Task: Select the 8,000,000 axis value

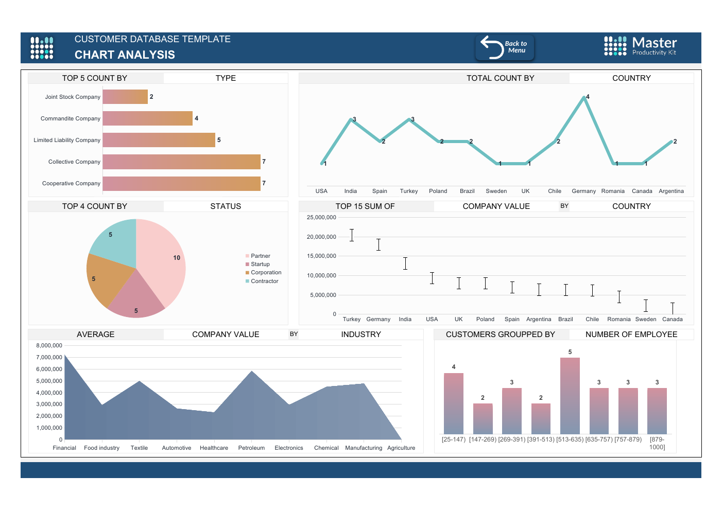Action: click(x=49, y=345)
